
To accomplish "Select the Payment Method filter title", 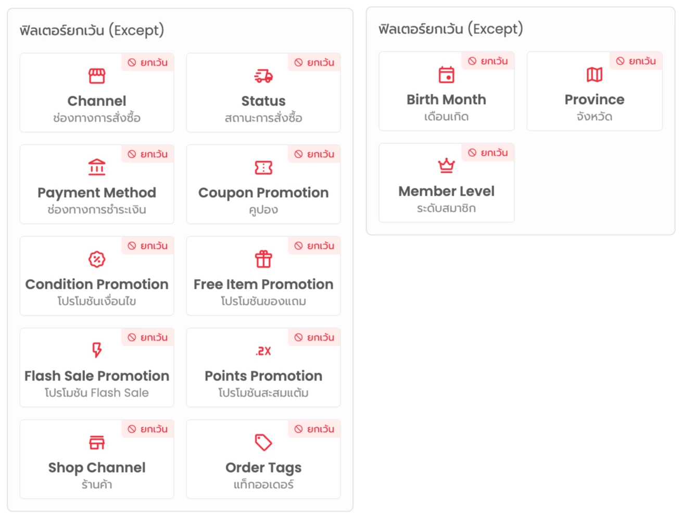I will 97,193.
